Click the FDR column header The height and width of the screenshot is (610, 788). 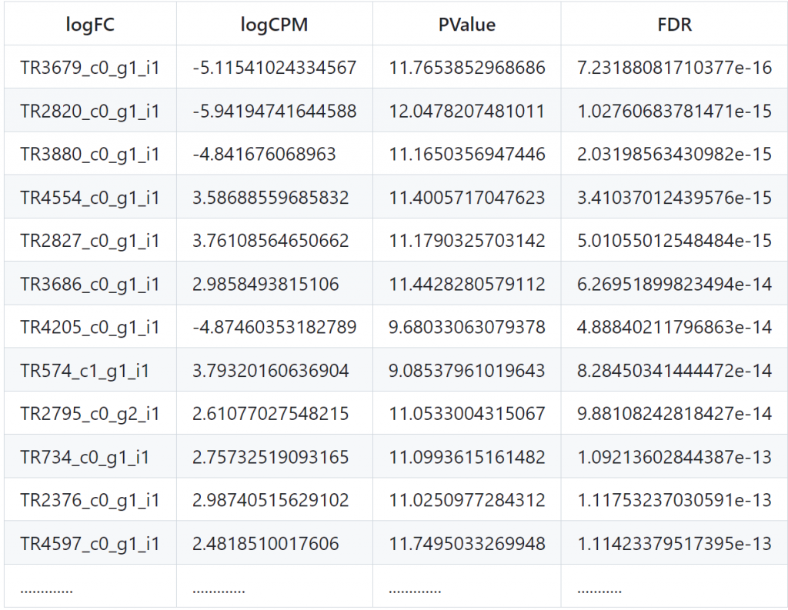coord(674,25)
